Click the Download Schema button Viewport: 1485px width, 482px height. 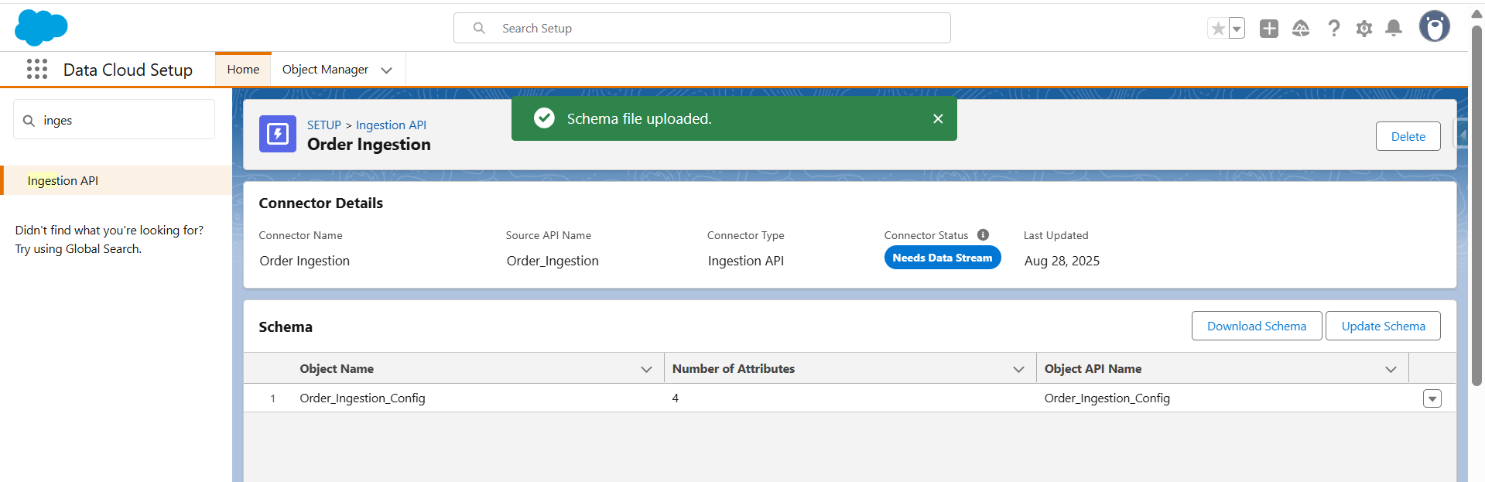pos(1256,326)
